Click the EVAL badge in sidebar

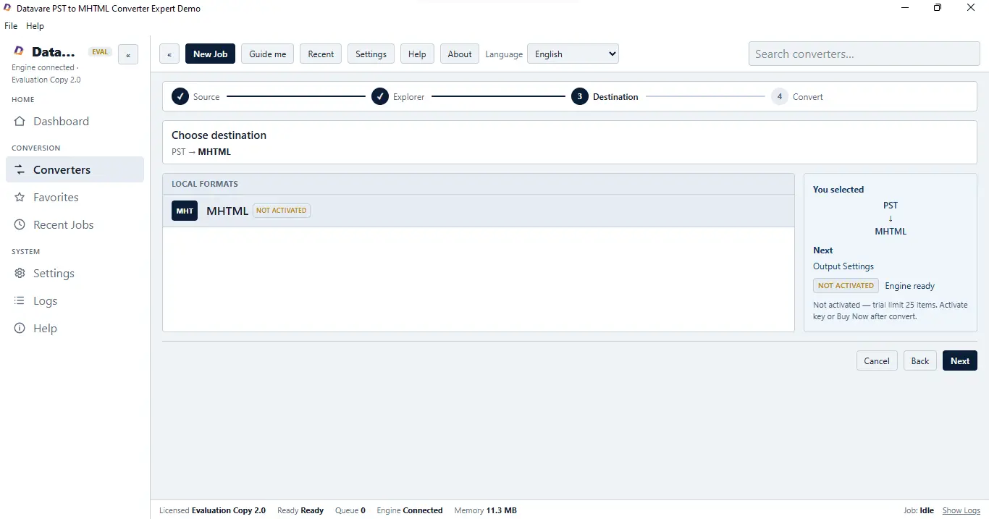(100, 52)
